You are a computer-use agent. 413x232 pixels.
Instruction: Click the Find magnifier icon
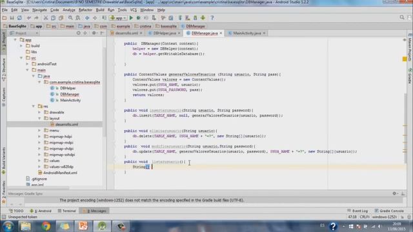70,18
